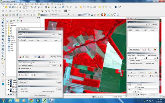Enable Rapid ROI on band checkbox
The height and width of the screenshot is (103, 165).
tap(128, 60)
